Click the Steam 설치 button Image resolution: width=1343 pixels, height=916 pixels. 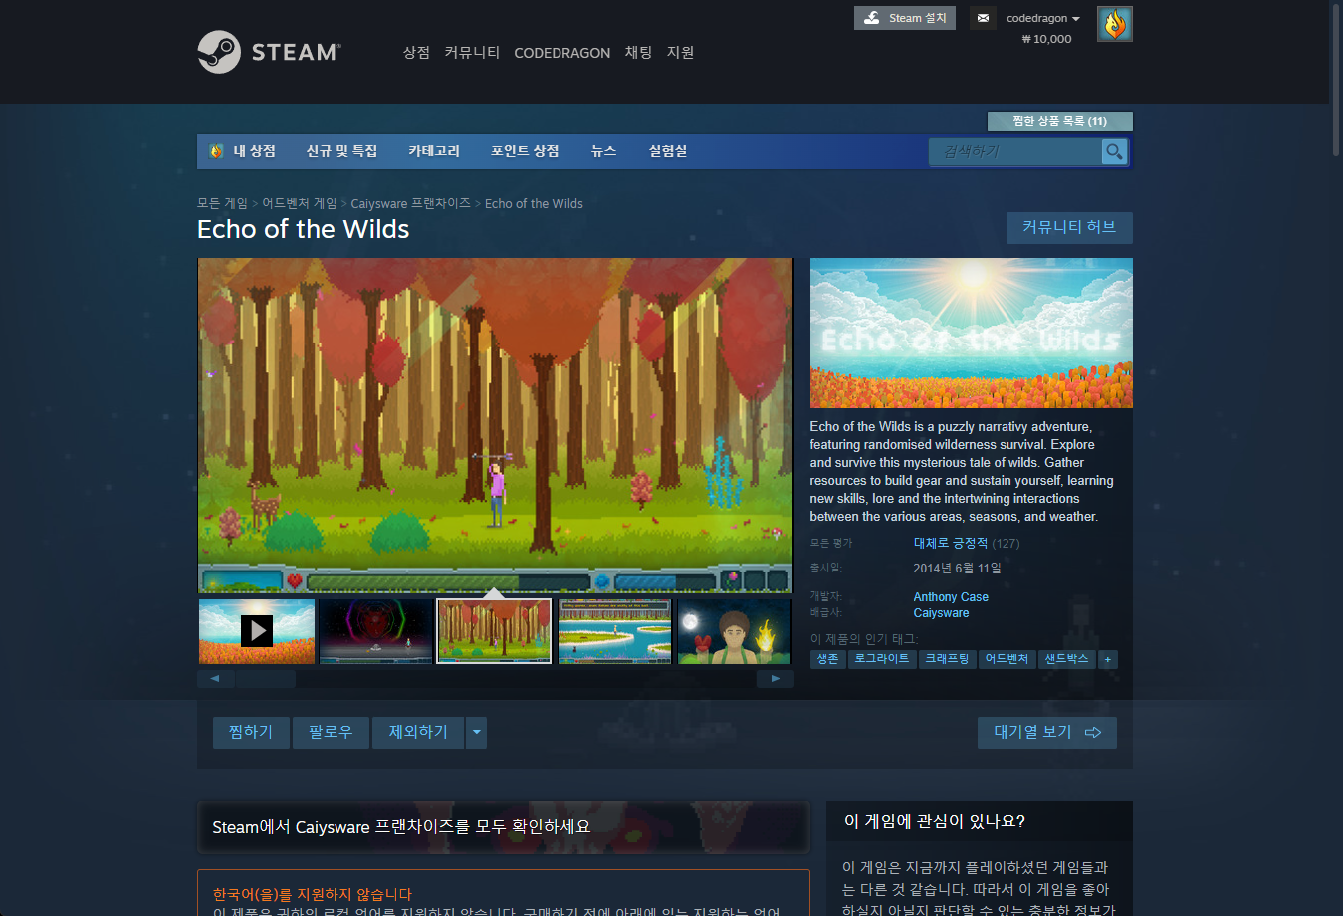pos(905,18)
